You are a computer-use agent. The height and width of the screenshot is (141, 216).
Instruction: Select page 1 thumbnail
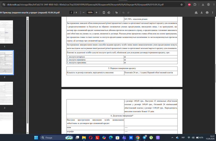click(x=6, y=32)
